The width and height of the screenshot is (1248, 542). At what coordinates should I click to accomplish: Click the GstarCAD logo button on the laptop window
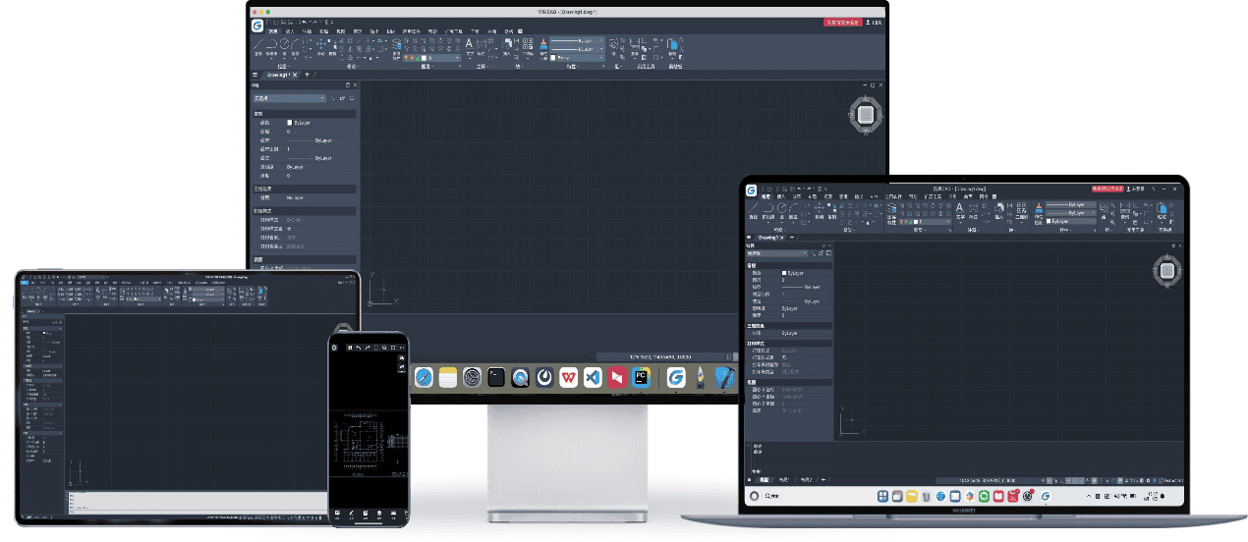coord(752,190)
